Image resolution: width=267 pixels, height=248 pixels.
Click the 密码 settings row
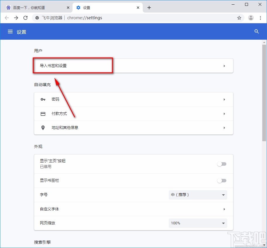(x=133, y=99)
